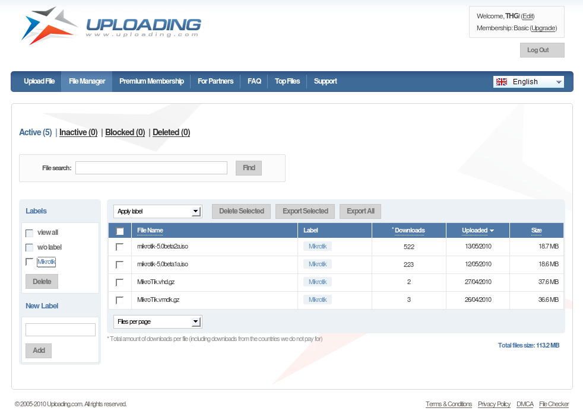Viewport: 583px width, 411px height.
Task: Open the Support nav item
Action: [325, 81]
